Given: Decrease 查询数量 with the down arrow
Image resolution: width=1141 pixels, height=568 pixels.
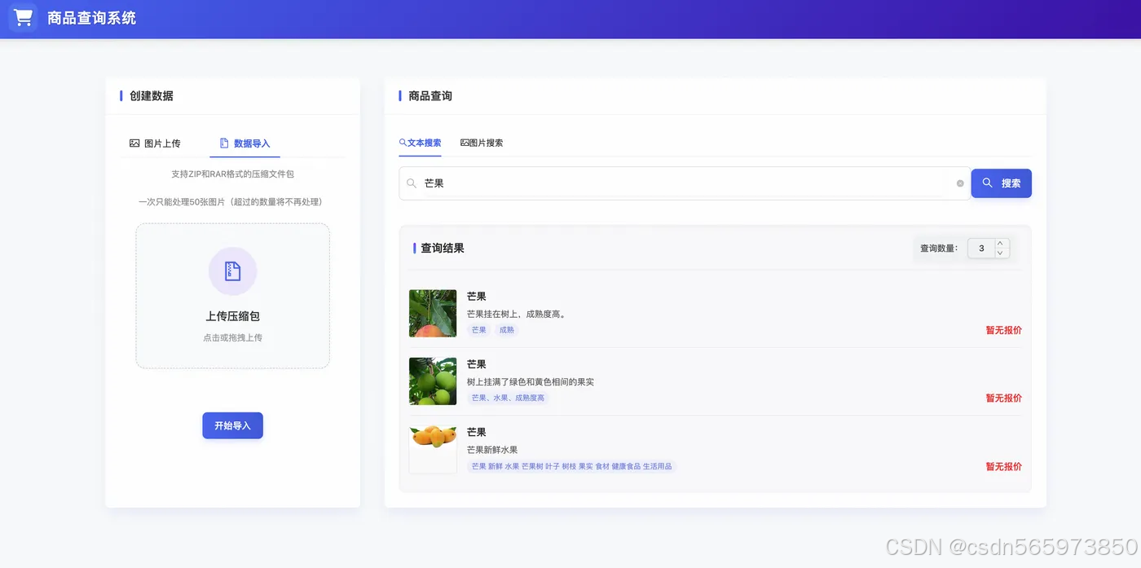Looking at the screenshot, I should click(x=1001, y=253).
